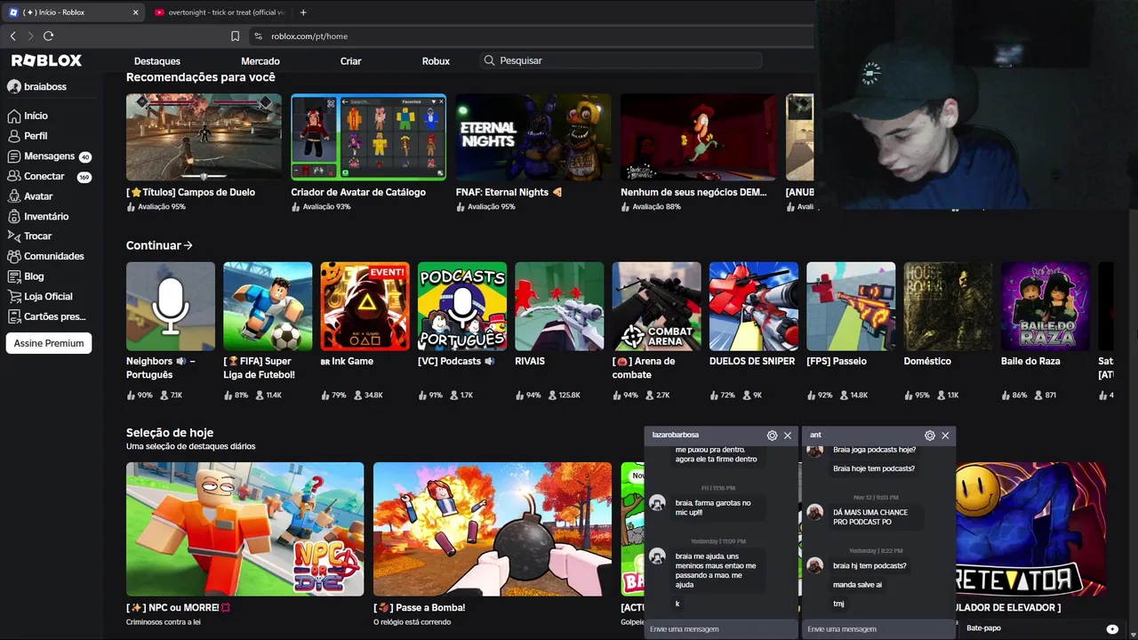This screenshot has width=1138, height=640.
Task: Open the Destaques menu
Action: coord(157,61)
